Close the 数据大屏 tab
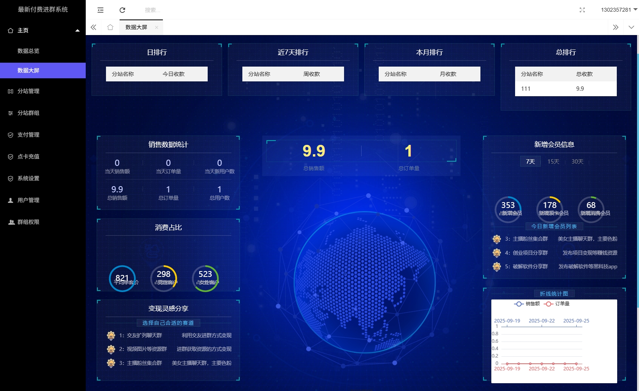This screenshot has width=639, height=391. point(157,27)
